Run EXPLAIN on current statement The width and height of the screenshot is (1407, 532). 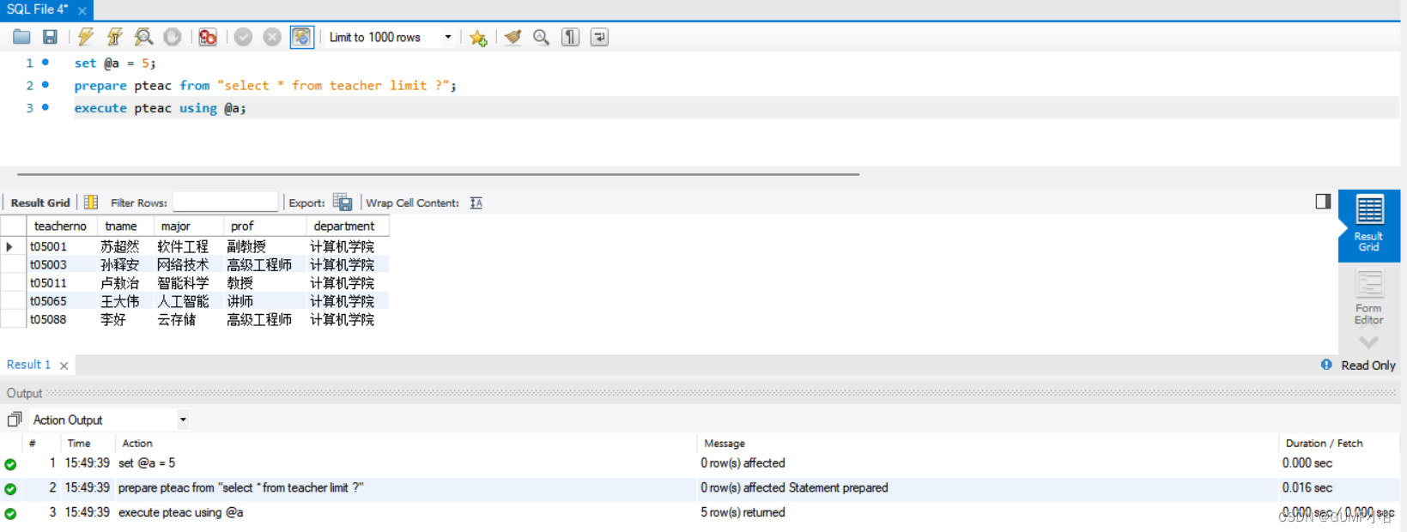point(144,37)
